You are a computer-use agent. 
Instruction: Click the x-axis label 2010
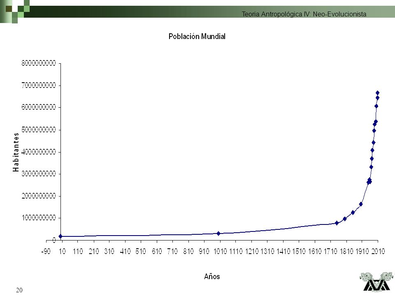click(x=378, y=251)
